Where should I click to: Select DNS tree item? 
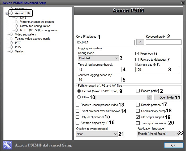pos(23,17)
